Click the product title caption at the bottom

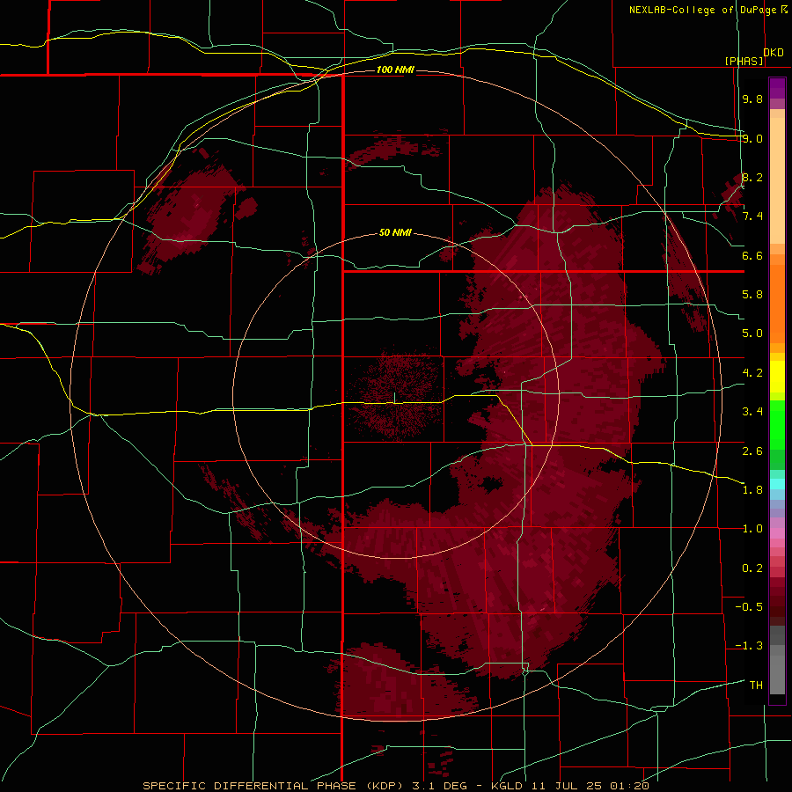click(395, 786)
